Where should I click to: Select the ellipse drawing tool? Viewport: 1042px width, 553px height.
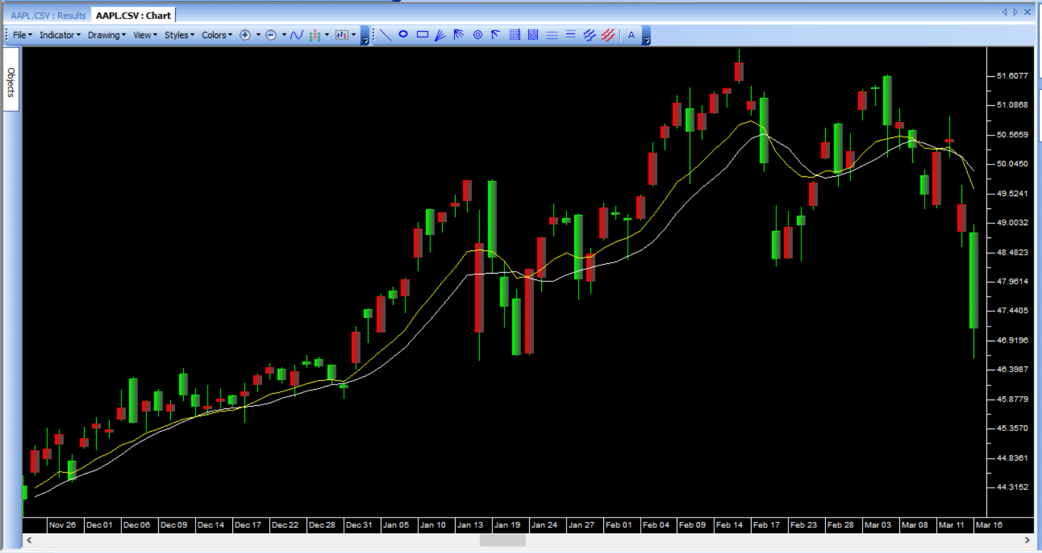tap(403, 35)
